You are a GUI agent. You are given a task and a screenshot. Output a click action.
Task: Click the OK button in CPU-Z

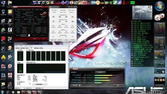pyautogui.click(x=43, y=39)
